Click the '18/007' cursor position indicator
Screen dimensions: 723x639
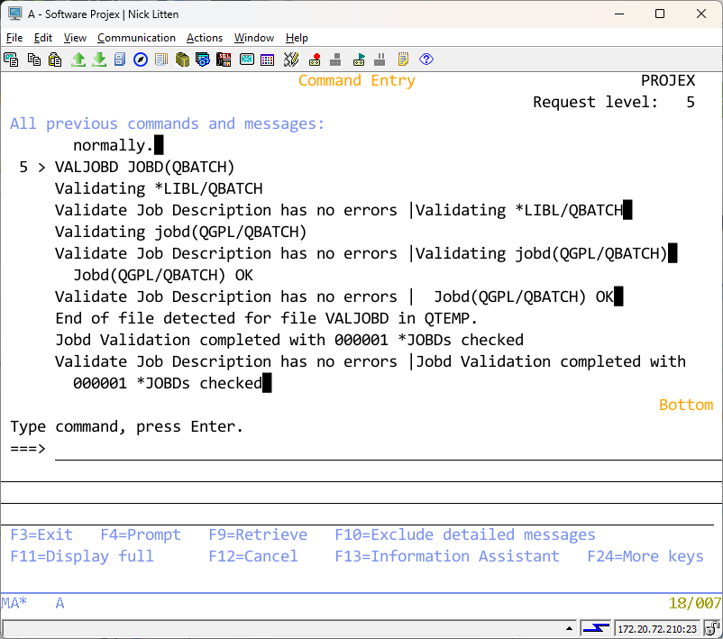(x=695, y=604)
